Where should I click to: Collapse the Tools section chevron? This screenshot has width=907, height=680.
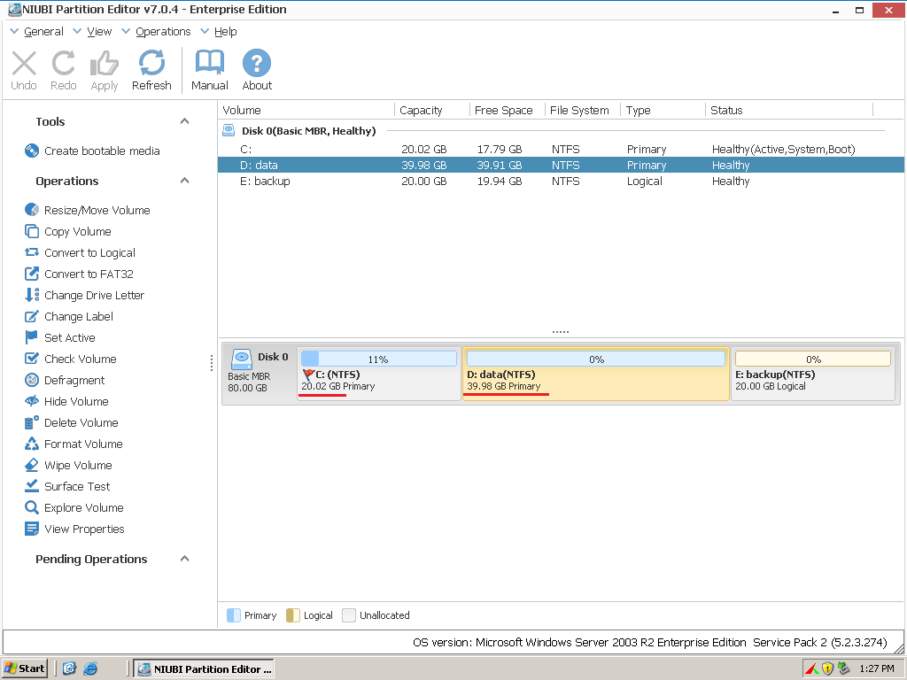coord(184,121)
